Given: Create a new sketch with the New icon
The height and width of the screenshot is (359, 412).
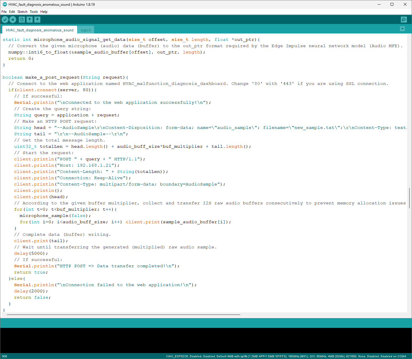Looking at the screenshot, I should (22, 19).
